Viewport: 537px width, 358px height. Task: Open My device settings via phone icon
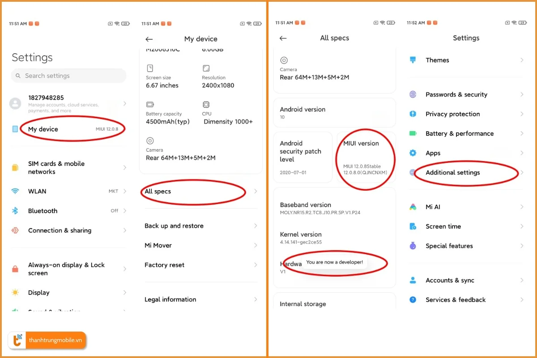[x=16, y=129]
